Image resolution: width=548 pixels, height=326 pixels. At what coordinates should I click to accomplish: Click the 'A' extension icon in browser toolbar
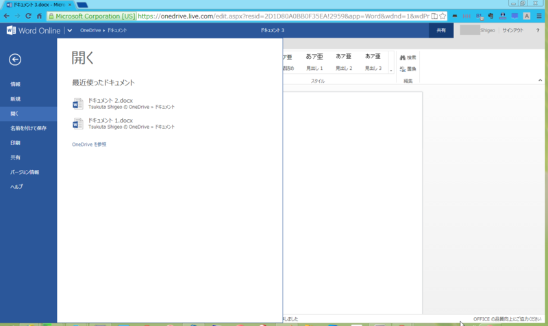pos(527,16)
